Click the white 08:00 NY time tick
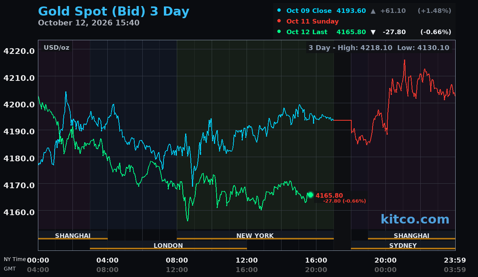The width and height of the screenshot is (478, 277). pyautogui.click(x=177, y=260)
